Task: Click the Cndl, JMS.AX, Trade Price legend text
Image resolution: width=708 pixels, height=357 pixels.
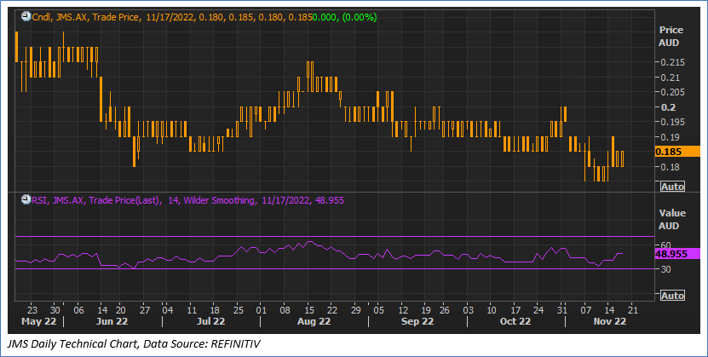Action: coord(87,18)
